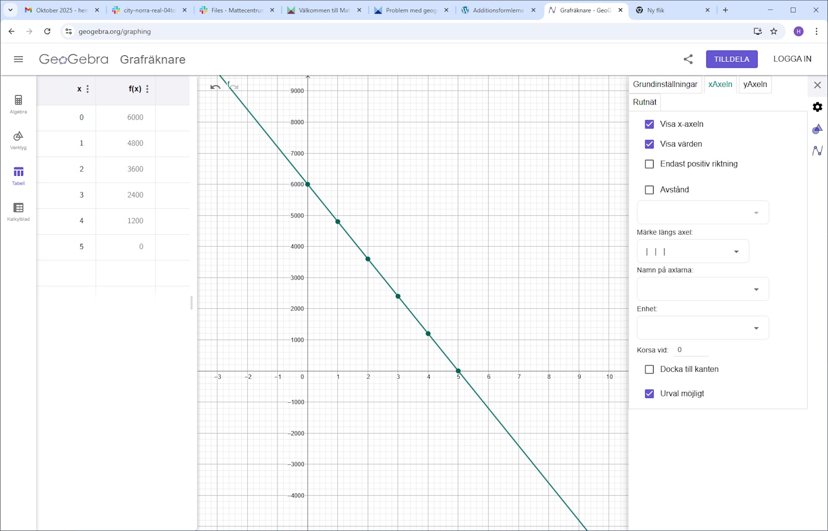Open the Algebra view in sidebar
Image resolution: width=828 pixels, height=531 pixels.
(x=18, y=103)
